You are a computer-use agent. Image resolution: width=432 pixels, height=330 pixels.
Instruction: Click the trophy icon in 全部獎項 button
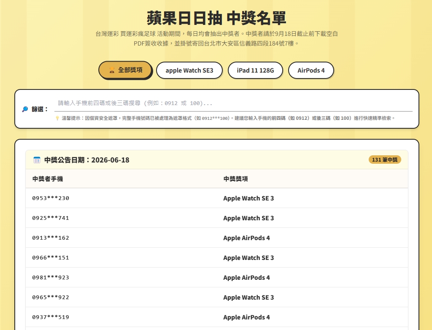[112, 70]
